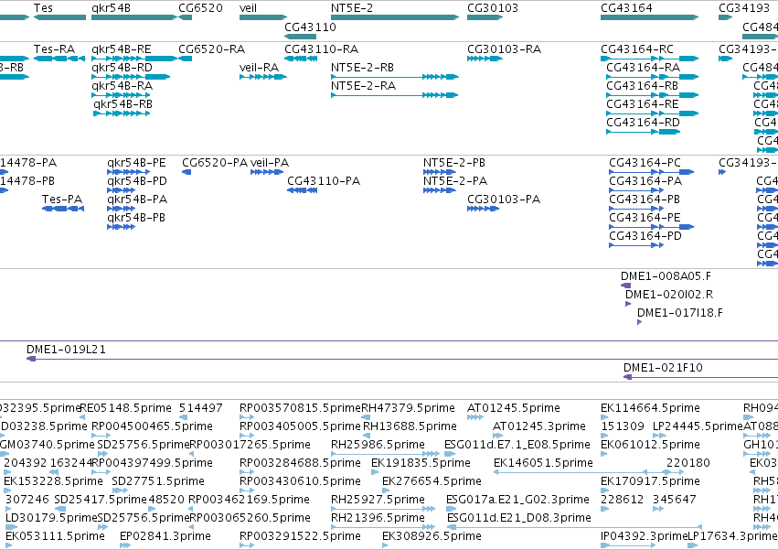Click the CG43110 gene label

click(x=310, y=27)
